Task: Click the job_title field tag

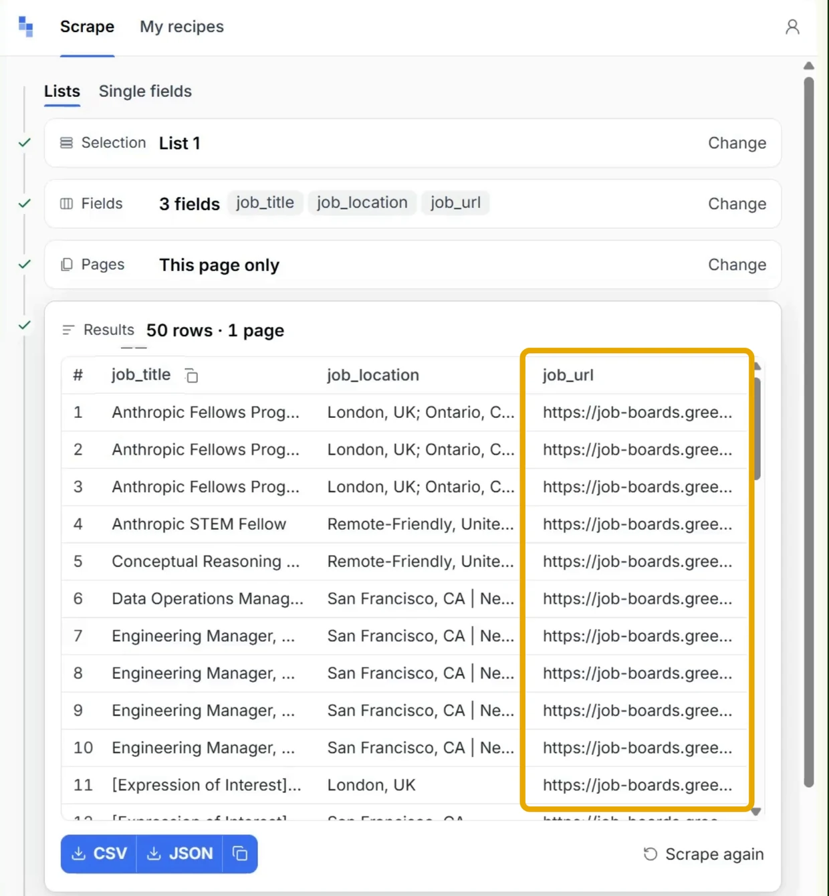Action: tap(265, 203)
